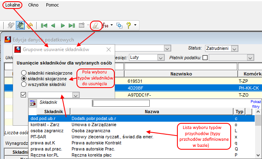Select the kontrakt - Zarz list row
The image size is (262, 159).
(141, 125)
